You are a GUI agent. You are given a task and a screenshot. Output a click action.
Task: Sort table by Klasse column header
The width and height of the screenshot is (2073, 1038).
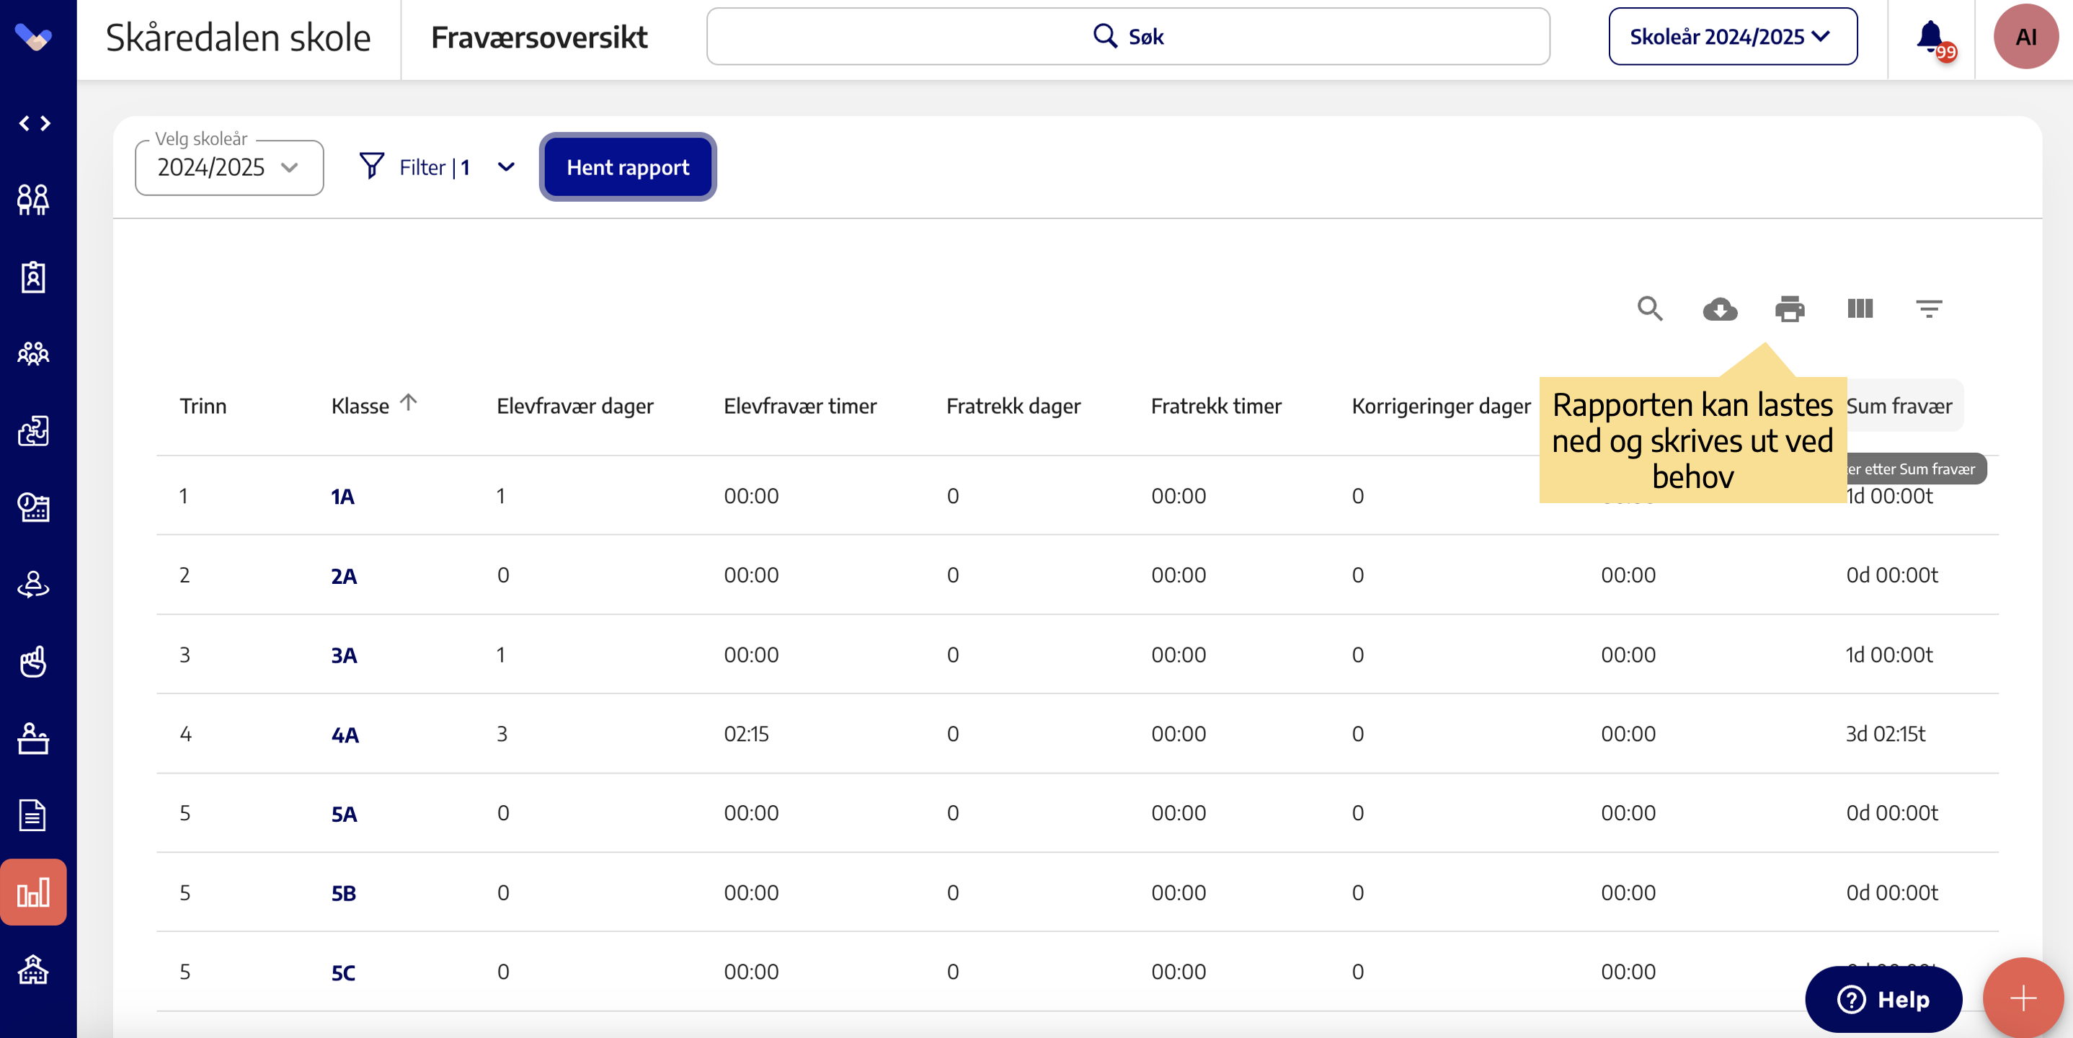tap(360, 407)
